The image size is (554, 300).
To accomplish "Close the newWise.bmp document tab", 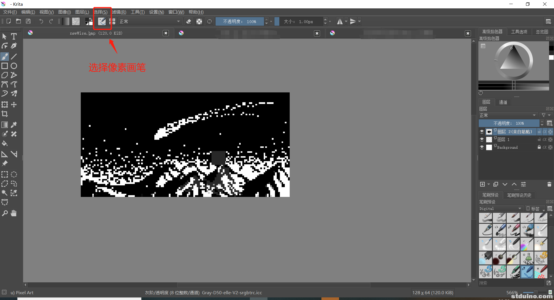I will click(166, 33).
